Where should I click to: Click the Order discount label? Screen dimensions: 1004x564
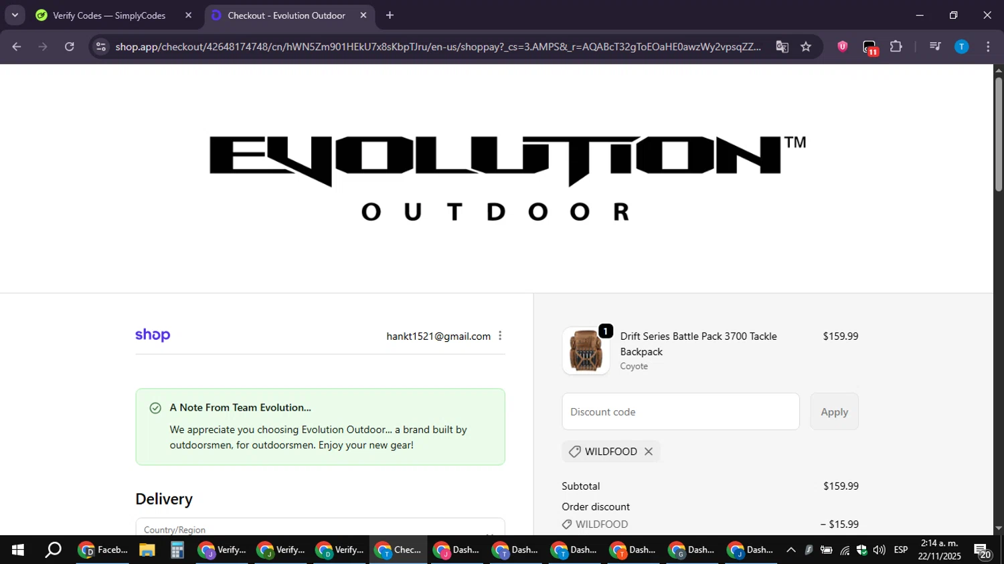pos(596,507)
